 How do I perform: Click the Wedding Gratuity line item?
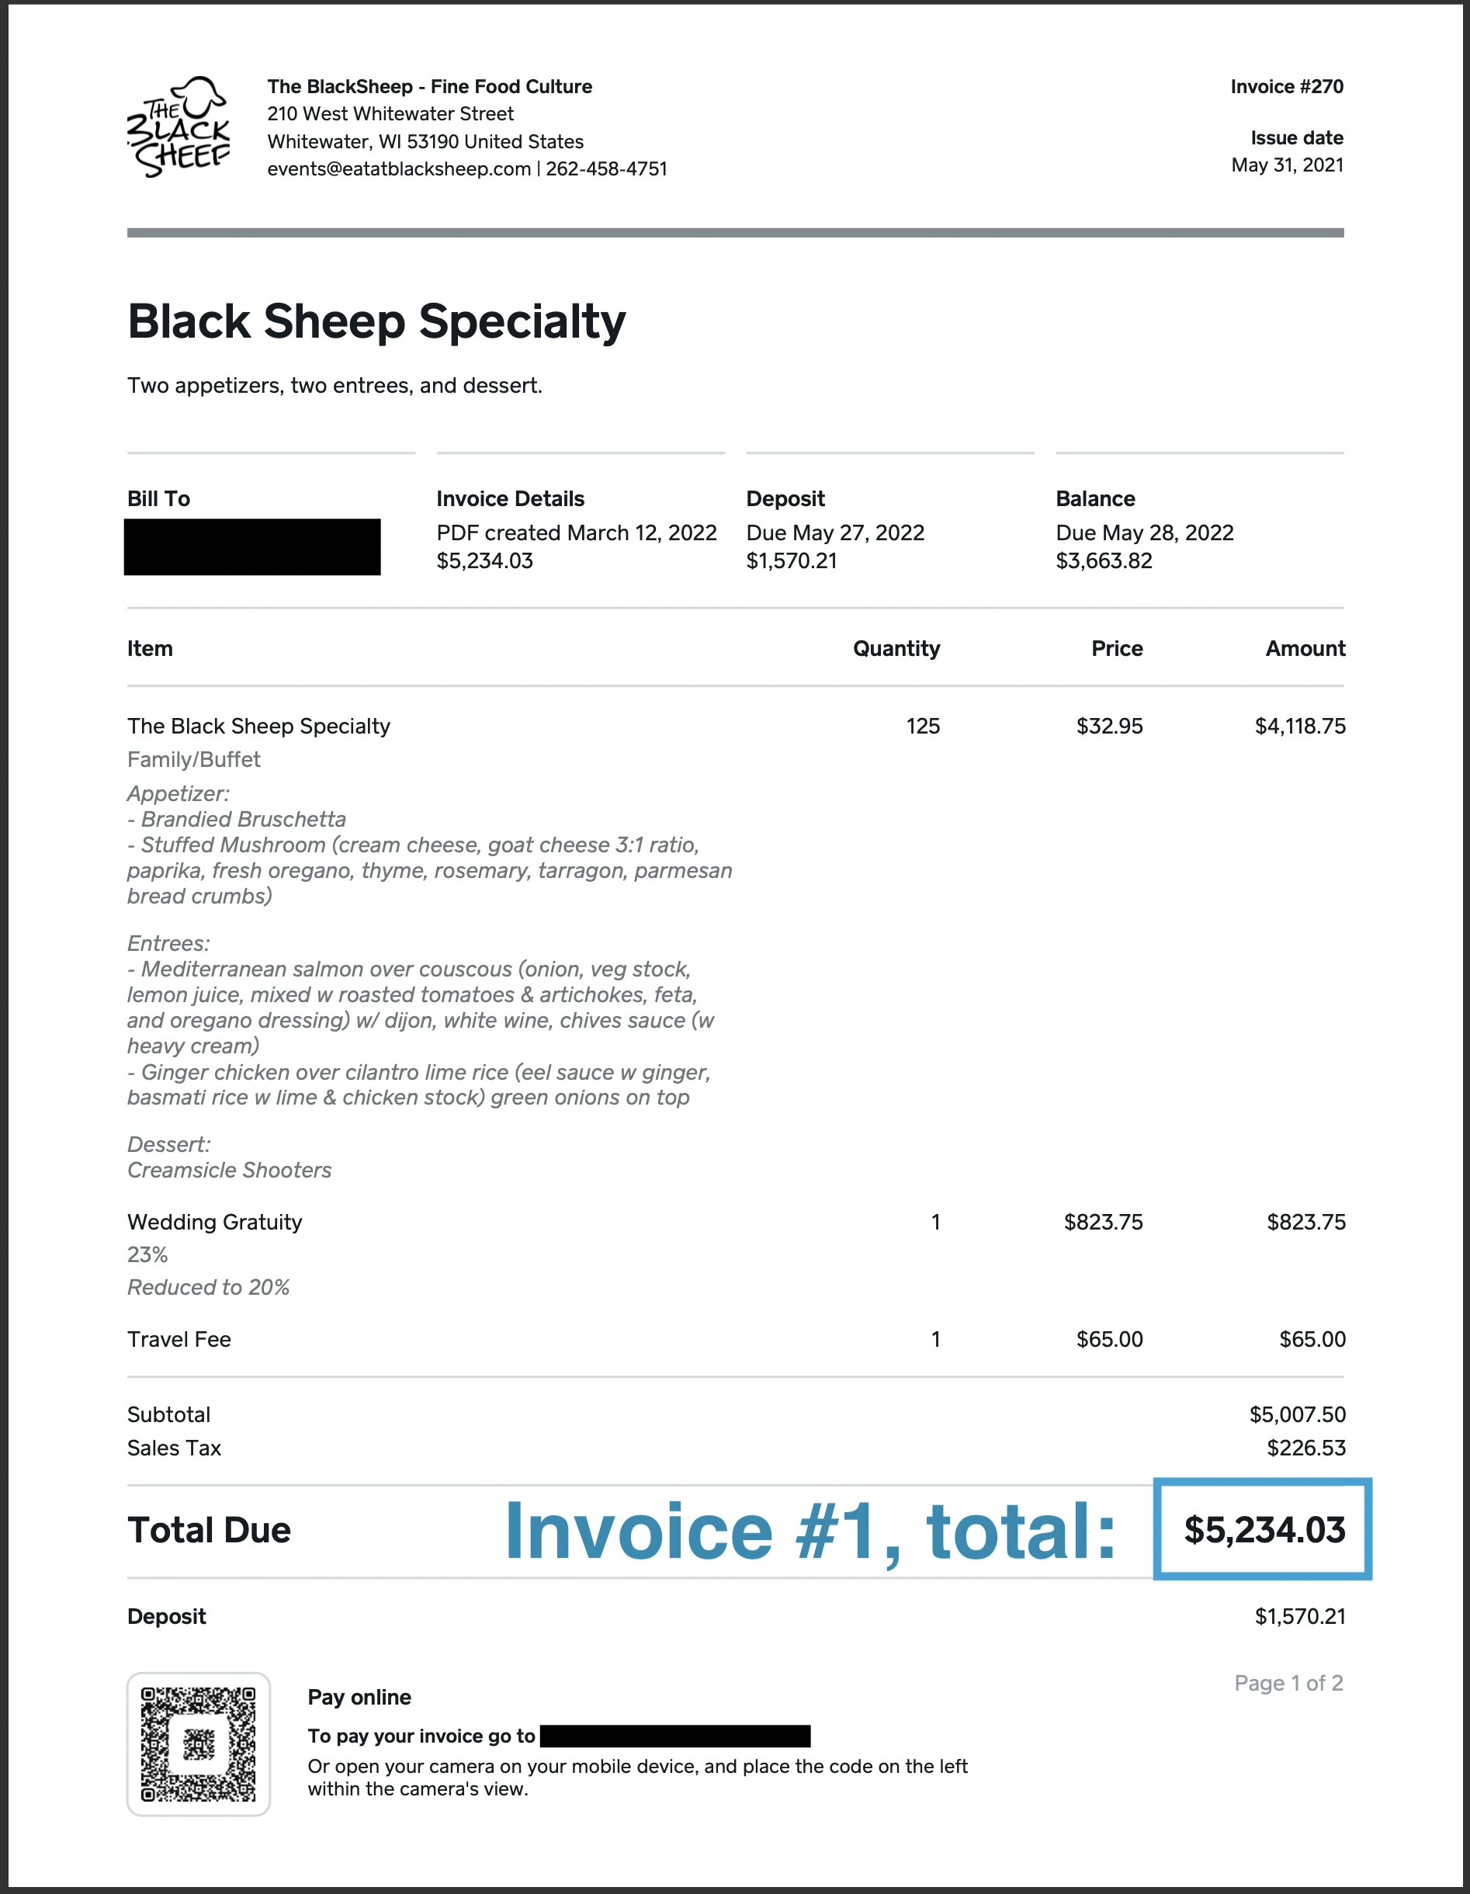click(x=215, y=1222)
